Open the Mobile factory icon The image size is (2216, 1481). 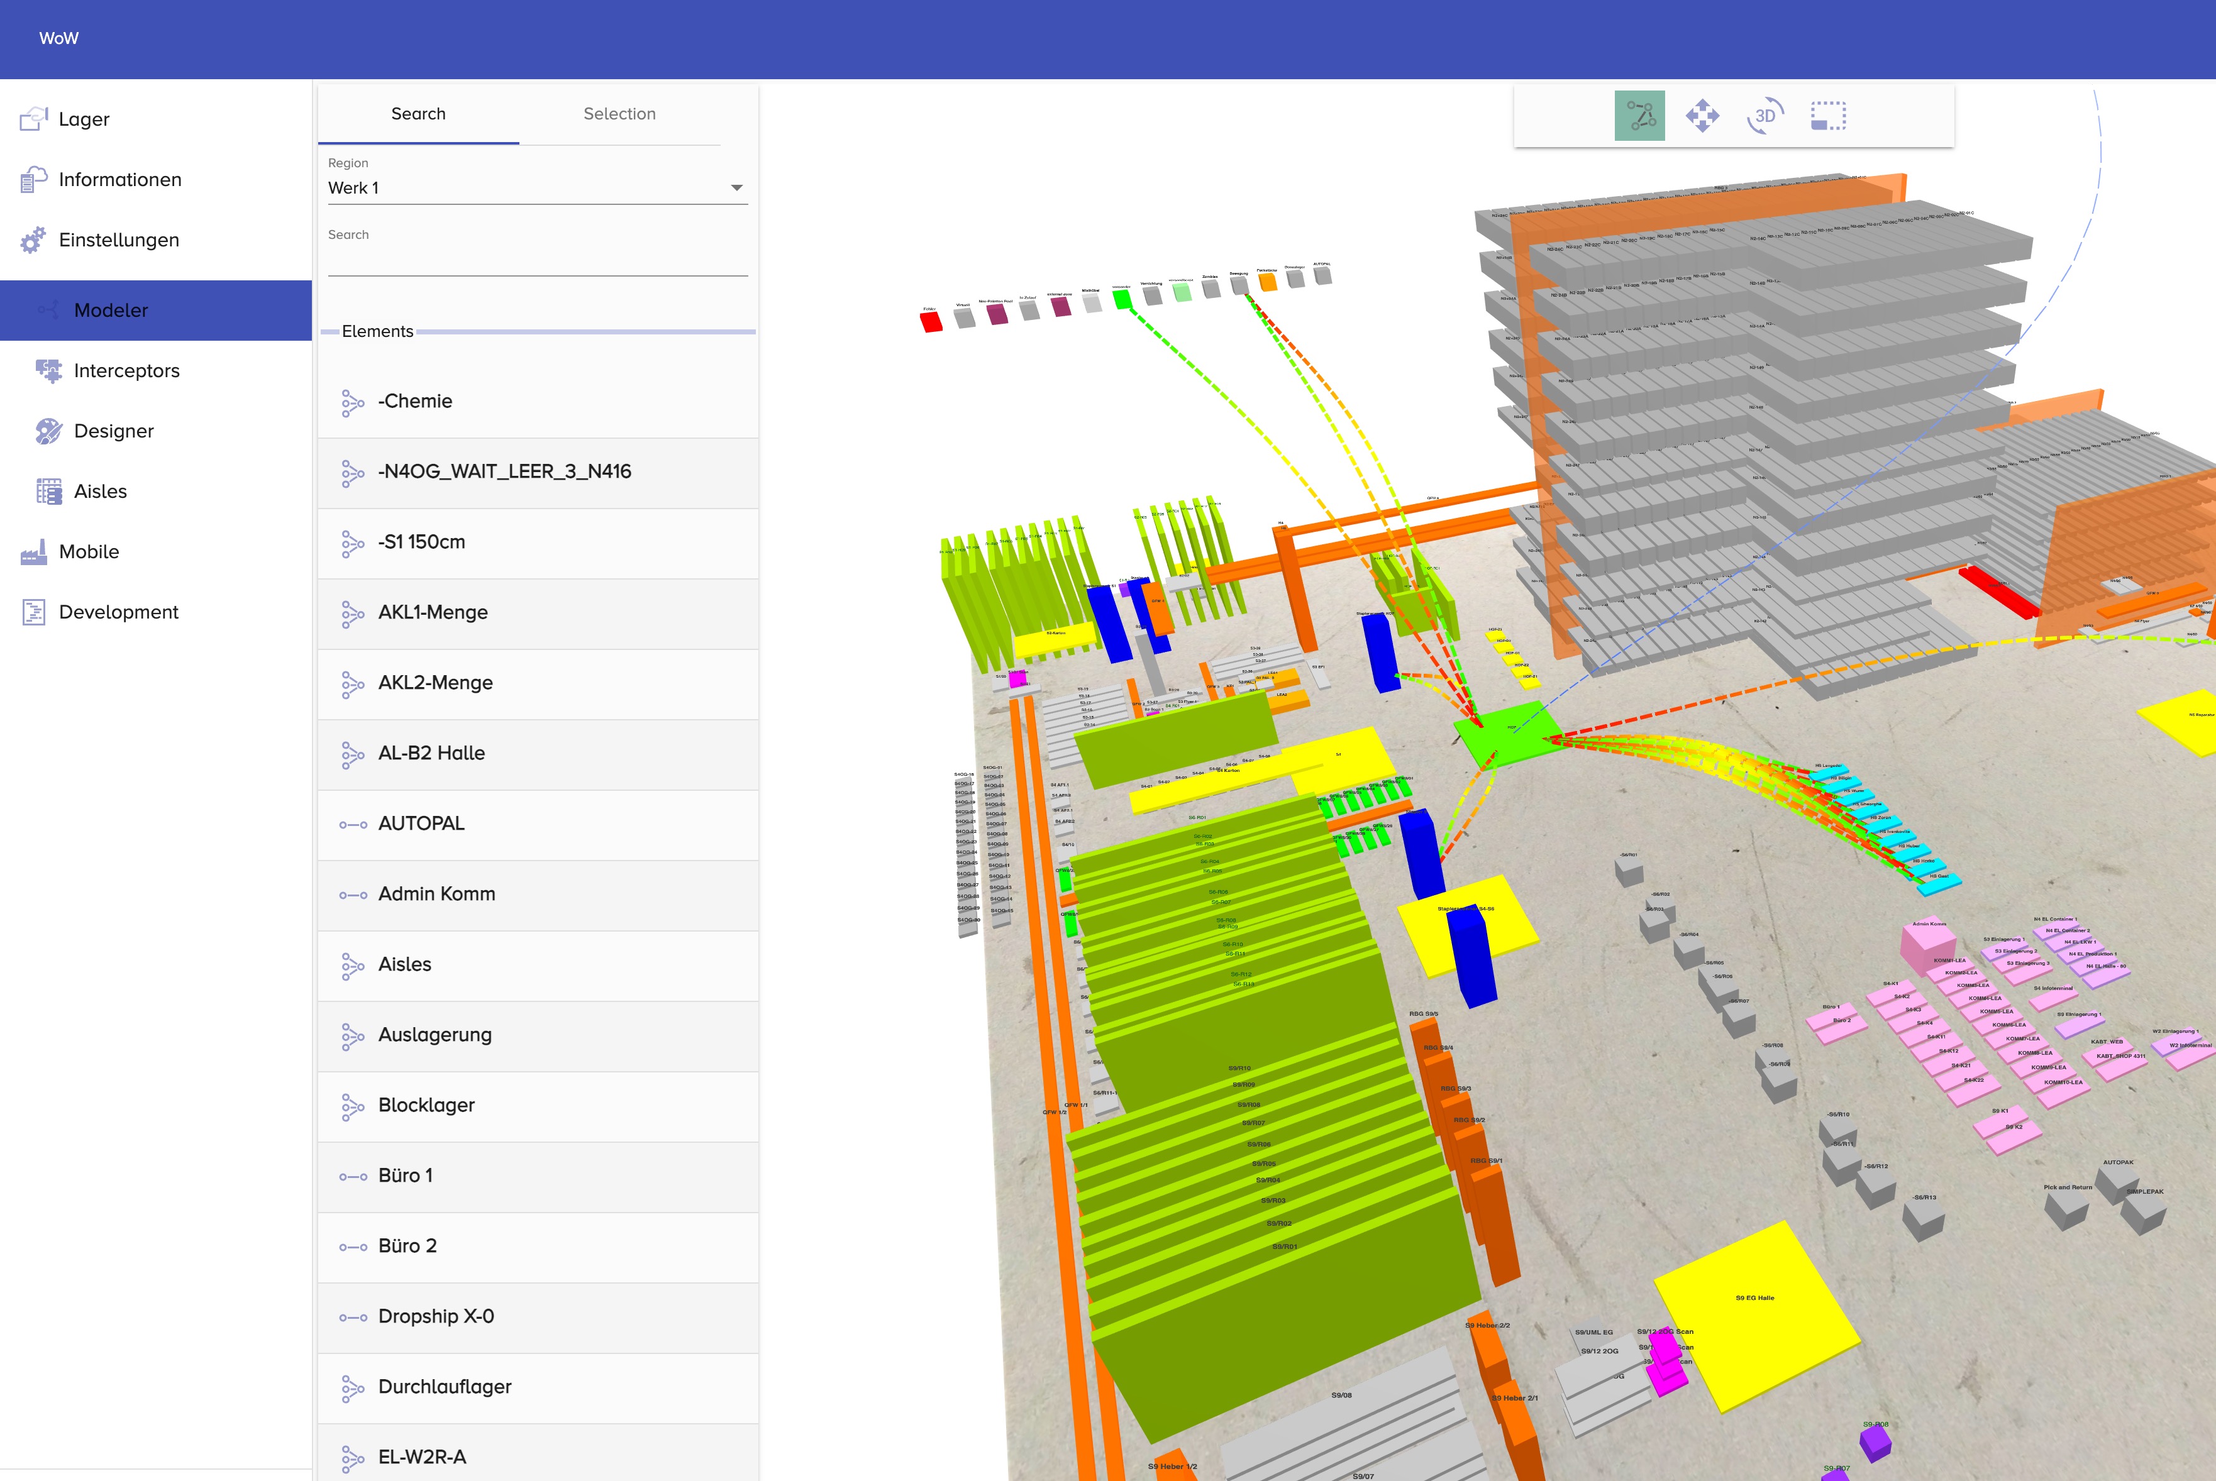33,551
